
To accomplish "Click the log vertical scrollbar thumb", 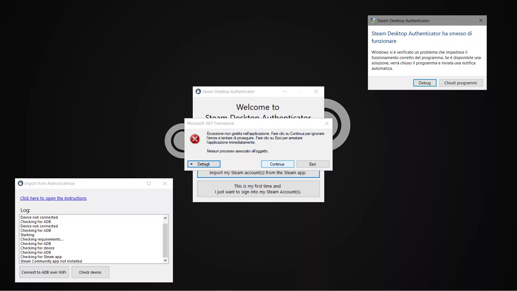I will point(165,240).
